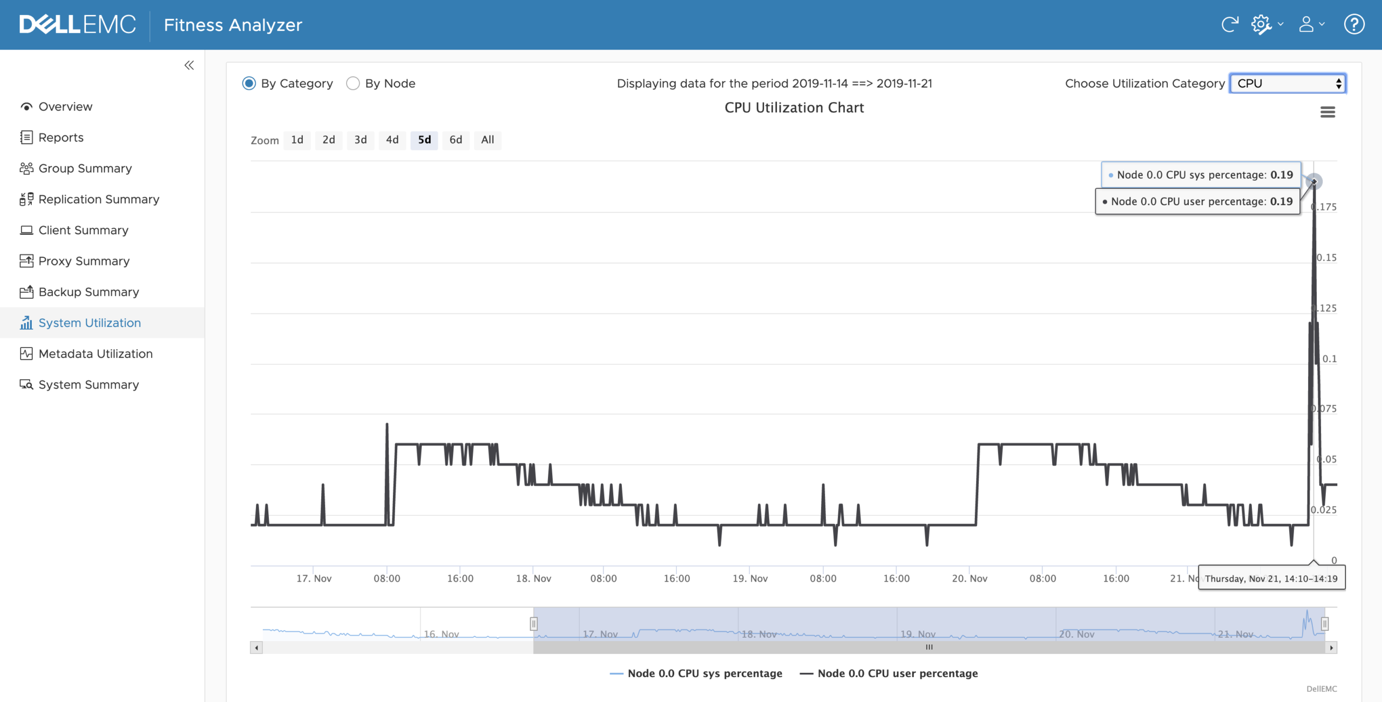
Task: Click the Backup Summary sidebar icon
Action: [x=24, y=292]
